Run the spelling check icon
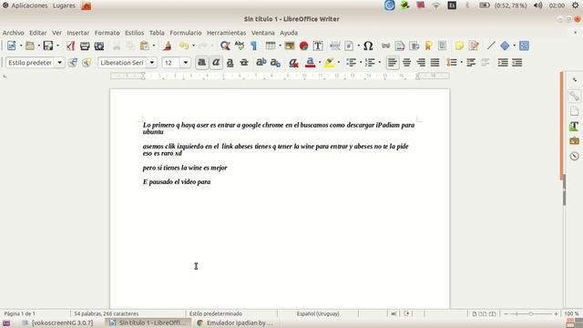Viewport: 583px width, 328px height. 239,46
